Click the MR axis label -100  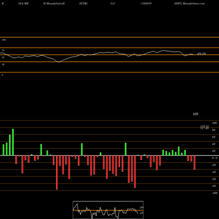point(215,193)
